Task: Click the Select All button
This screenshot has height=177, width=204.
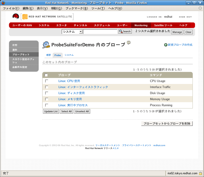Action: click(66, 111)
